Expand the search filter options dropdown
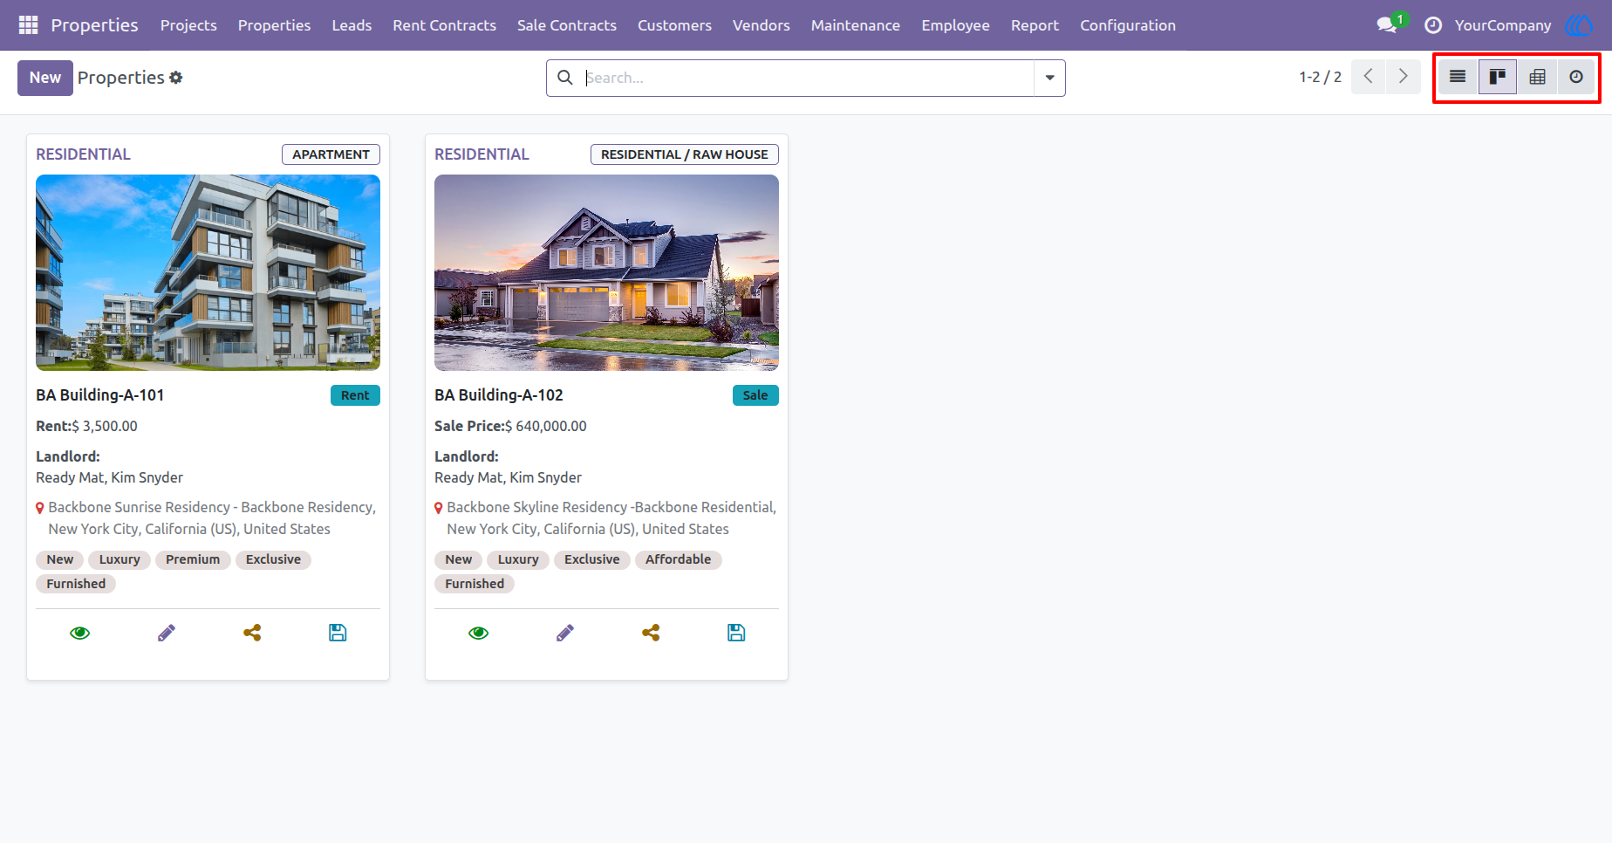This screenshot has width=1612, height=843. click(1049, 78)
